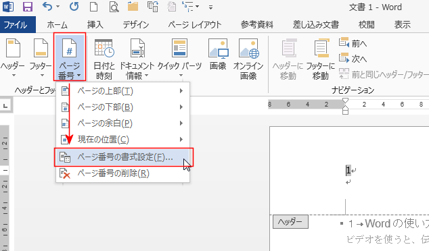The image size is (429, 251).
Task: Insert a picture with 画像 button
Action: [x=218, y=55]
